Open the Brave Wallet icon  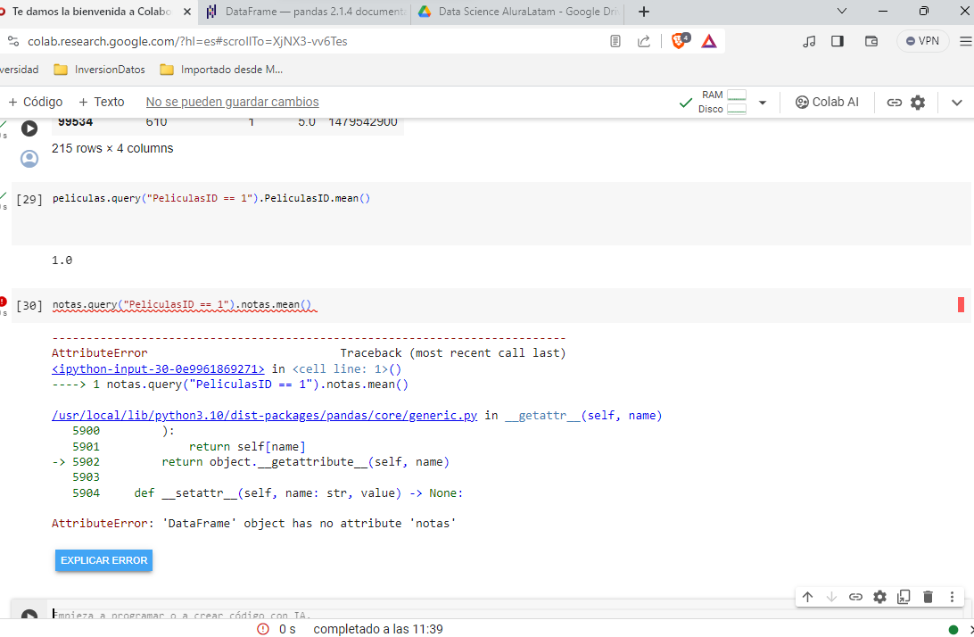(x=871, y=41)
